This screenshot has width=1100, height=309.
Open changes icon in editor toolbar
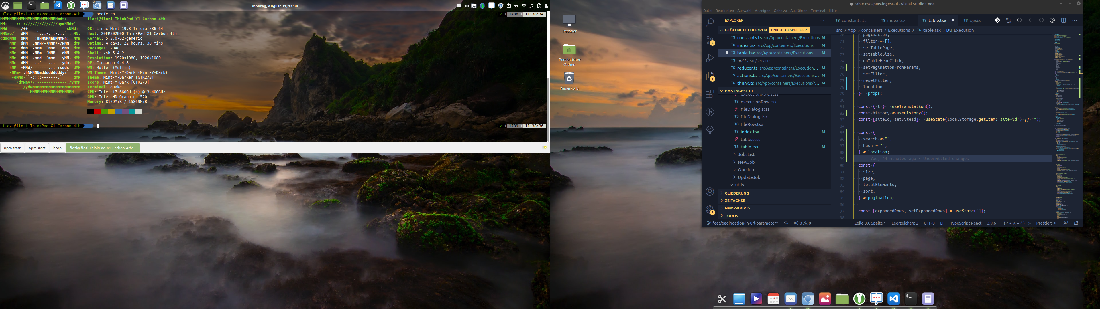pyautogui.click(x=1008, y=21)
